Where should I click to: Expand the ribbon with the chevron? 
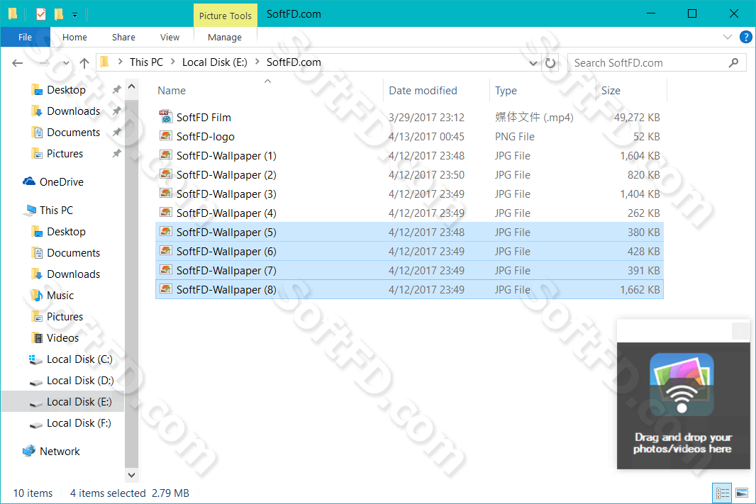728,37
